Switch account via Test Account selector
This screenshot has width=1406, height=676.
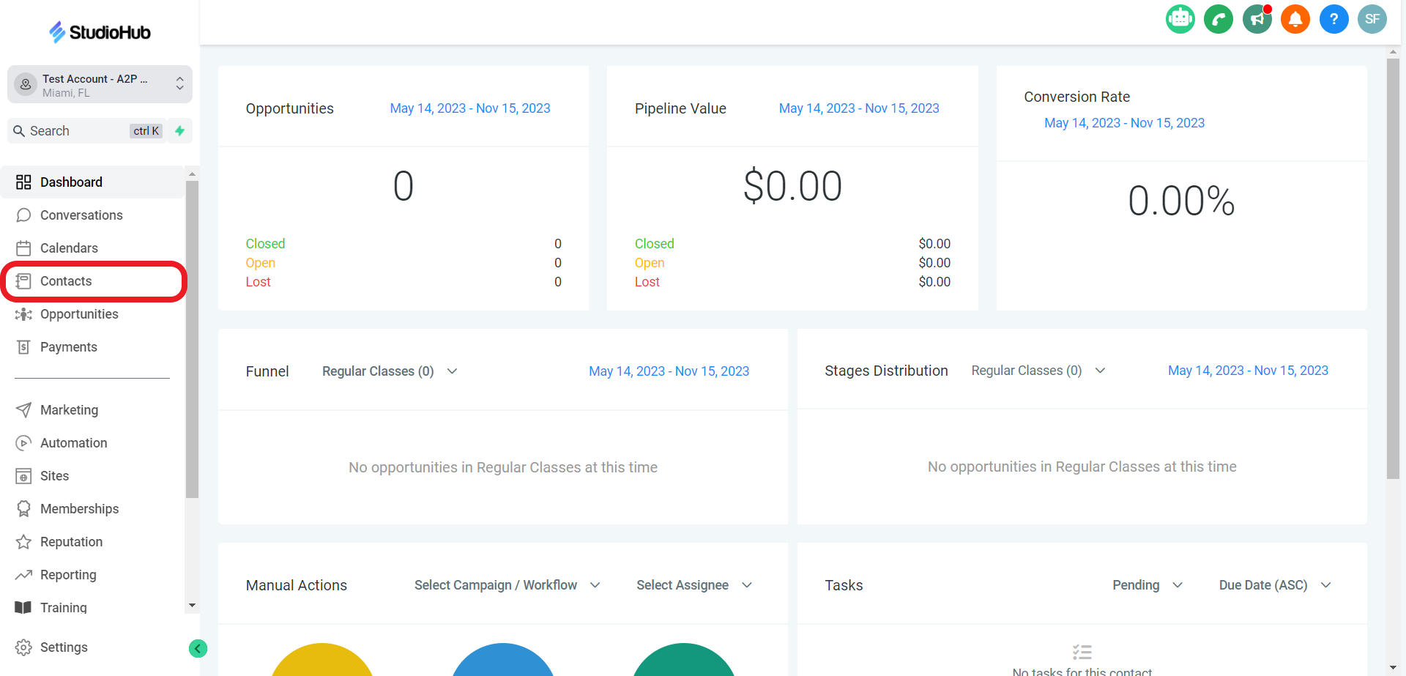click(100, 85)
